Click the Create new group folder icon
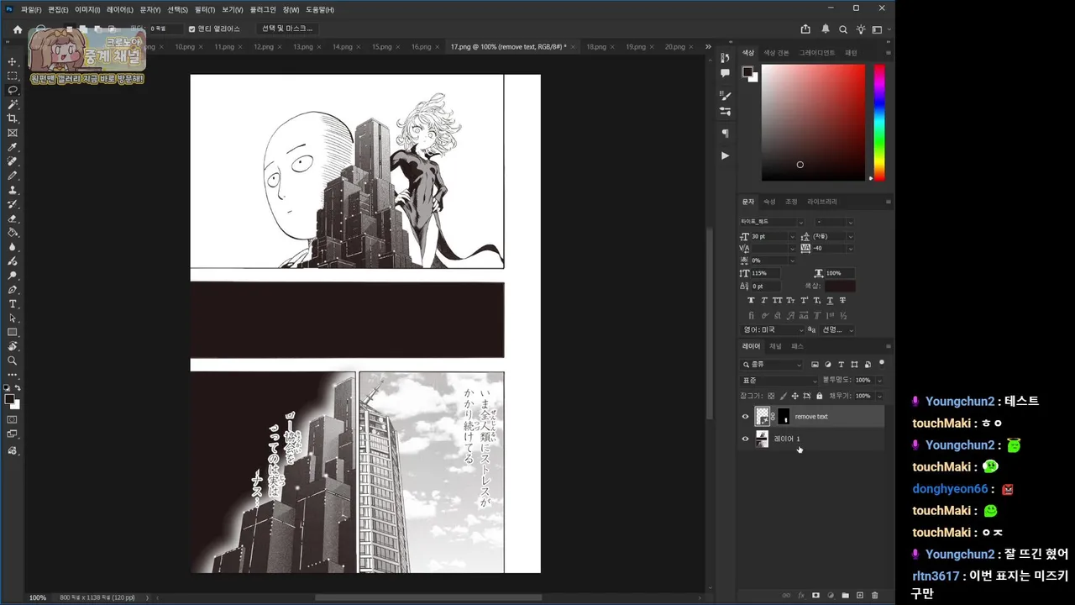 845,595
